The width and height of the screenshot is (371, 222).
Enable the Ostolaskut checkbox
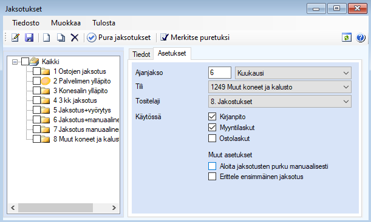pyautogui.click(x=213, y=139)
